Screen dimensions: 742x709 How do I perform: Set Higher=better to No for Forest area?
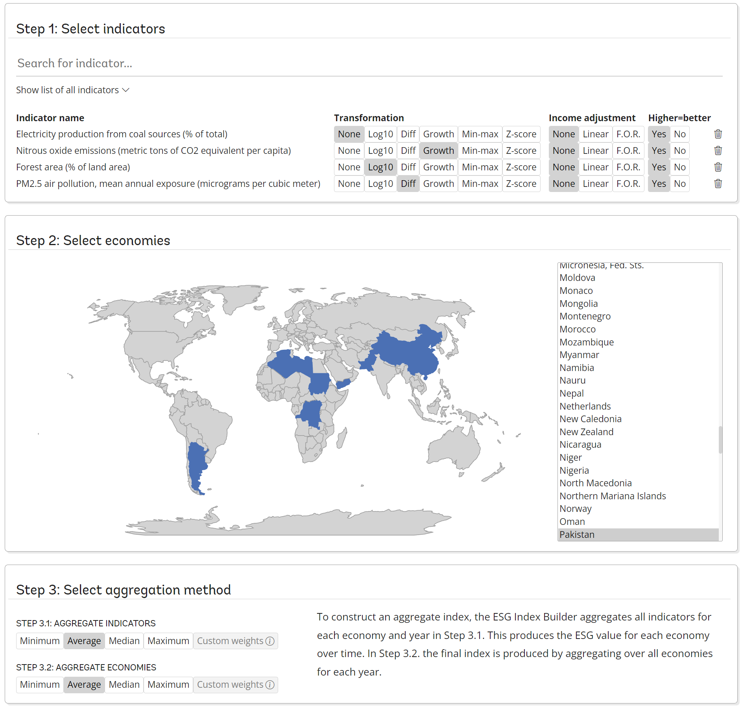[x=679, y=167]
